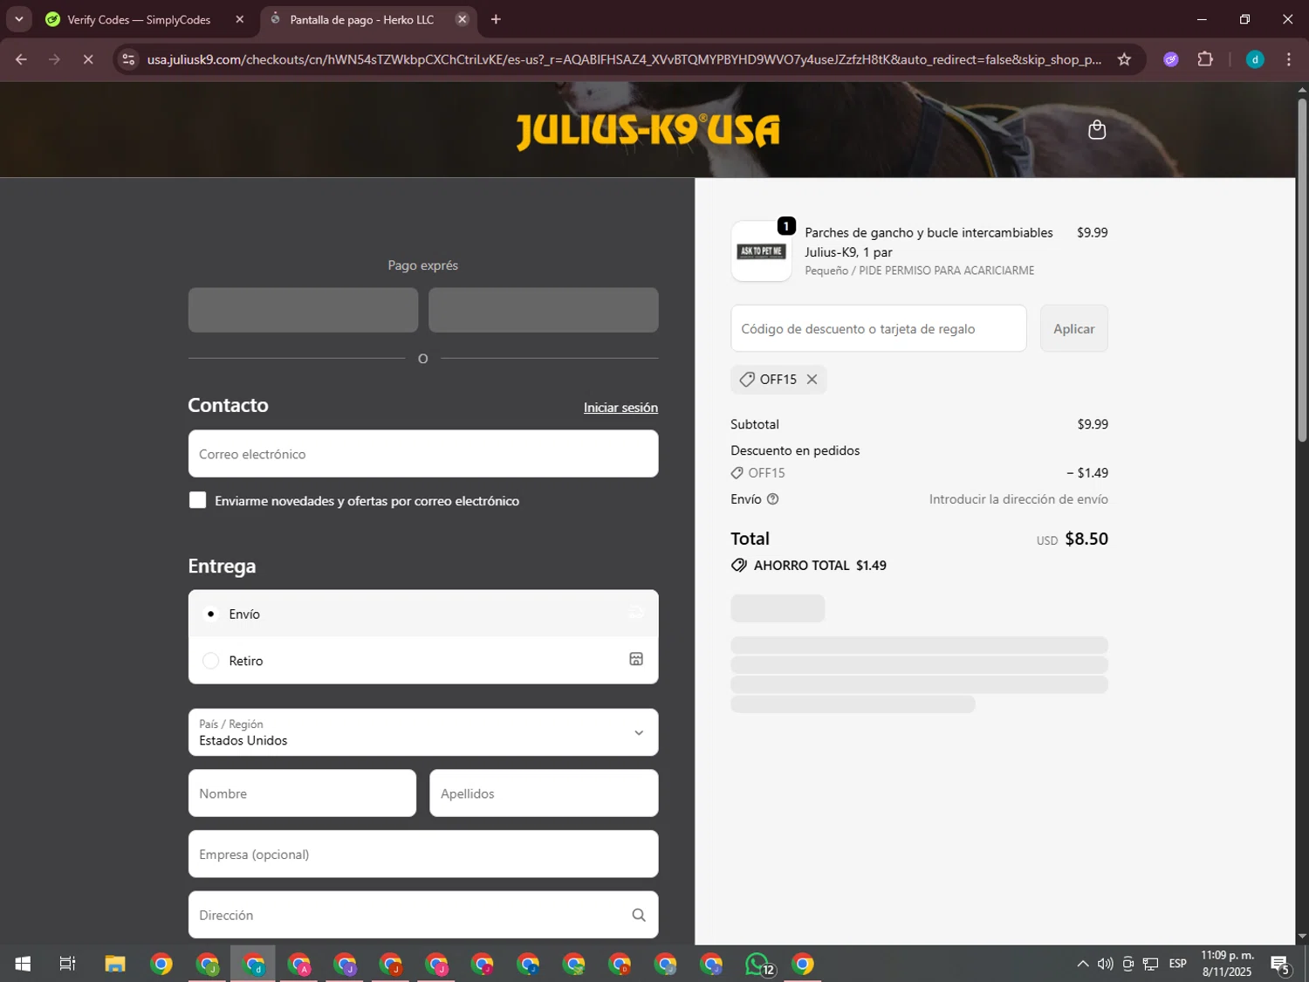Focus the Dirección address field
Image resolution: width=1309 pixels, height=982 pixels.
pos(423,915)
